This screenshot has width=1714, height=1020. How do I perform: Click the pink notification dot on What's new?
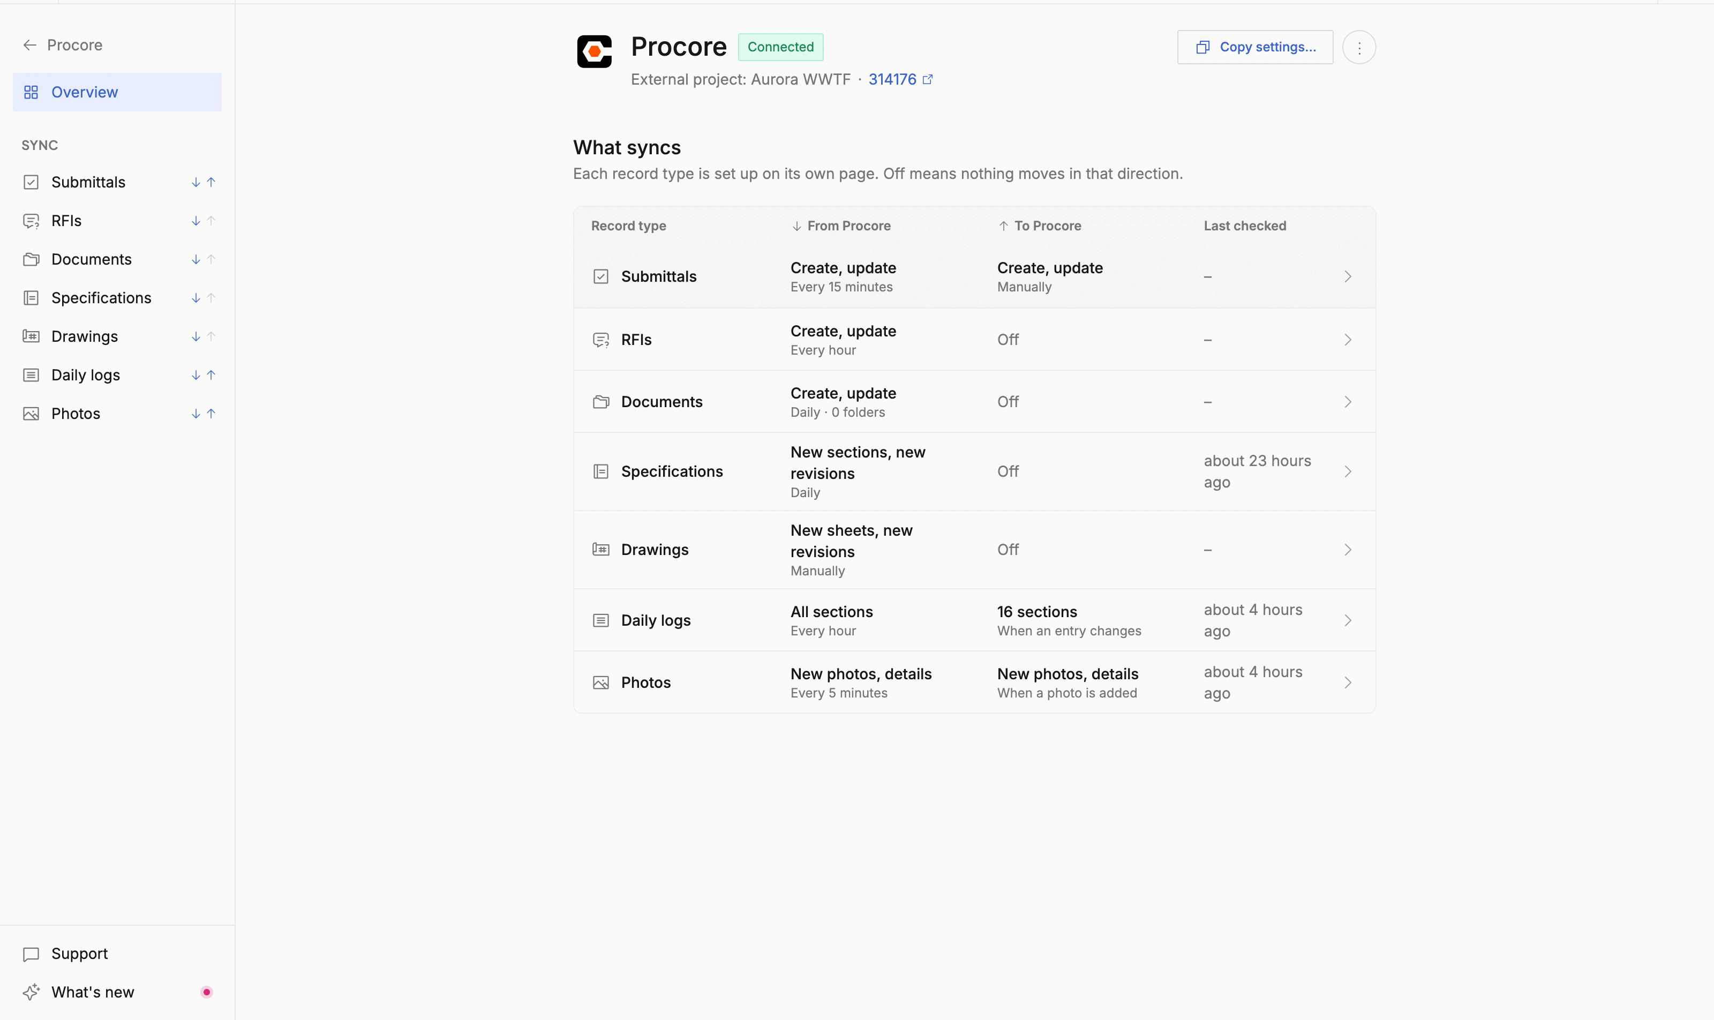pos(206,992)
